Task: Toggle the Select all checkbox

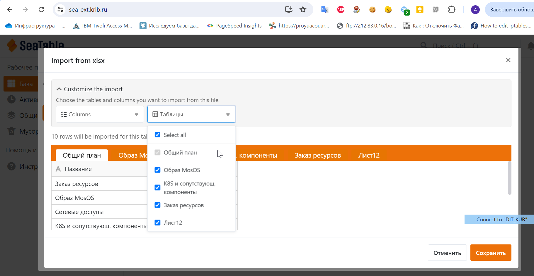Action: [x=157, y=135]
